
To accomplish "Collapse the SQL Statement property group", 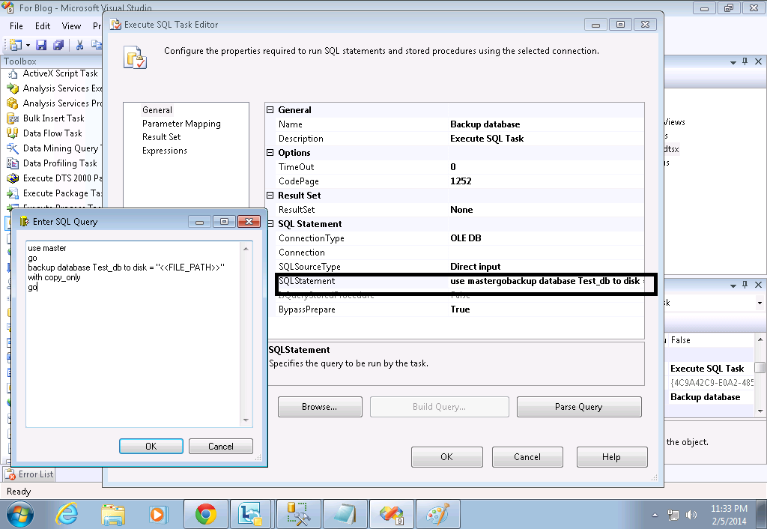I will (x=271, y=223).
